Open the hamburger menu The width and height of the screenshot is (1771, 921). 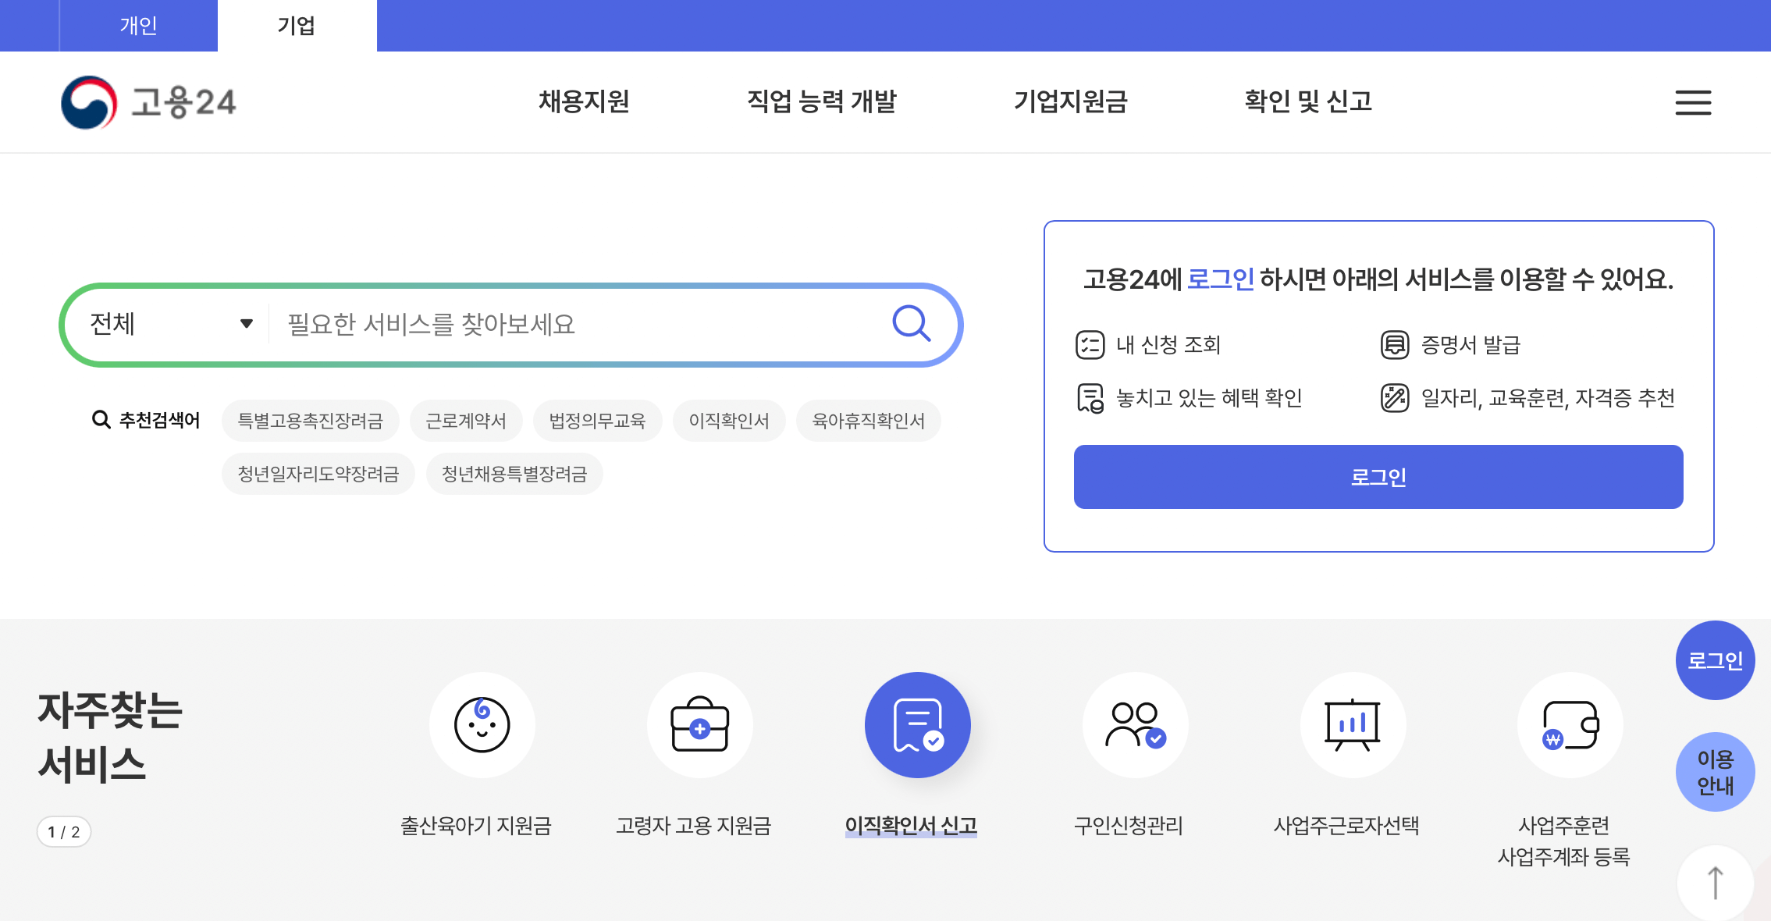pos(1692,102)
